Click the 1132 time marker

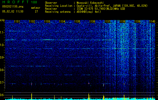(x=32, y=21)
